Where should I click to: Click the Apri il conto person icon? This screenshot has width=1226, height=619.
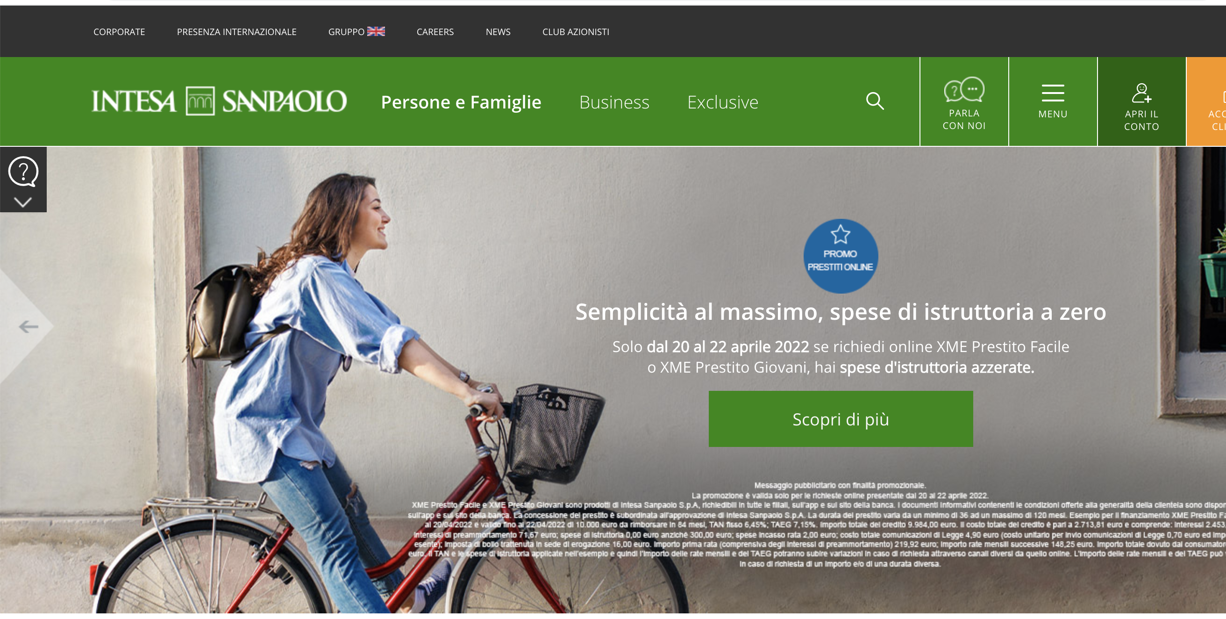[1141, 94]
